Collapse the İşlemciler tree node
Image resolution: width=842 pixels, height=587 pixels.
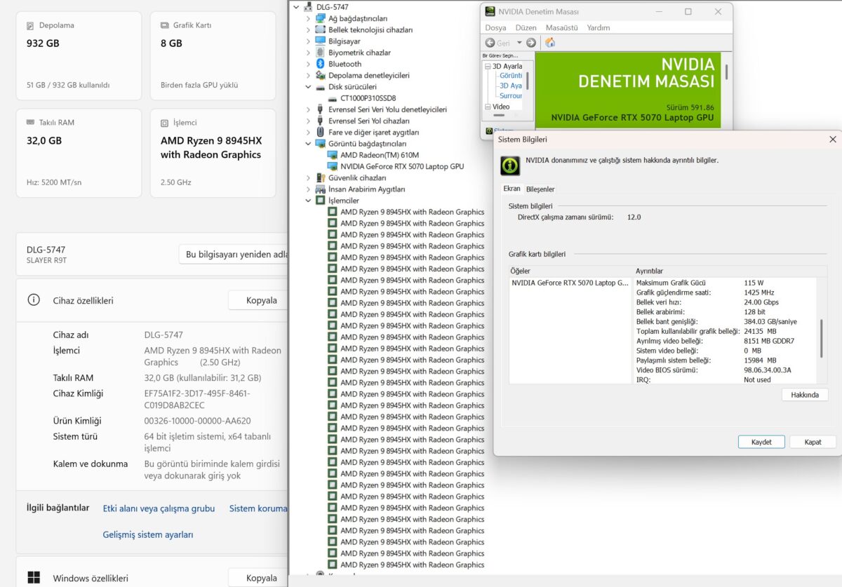click(x=308, y=201)
